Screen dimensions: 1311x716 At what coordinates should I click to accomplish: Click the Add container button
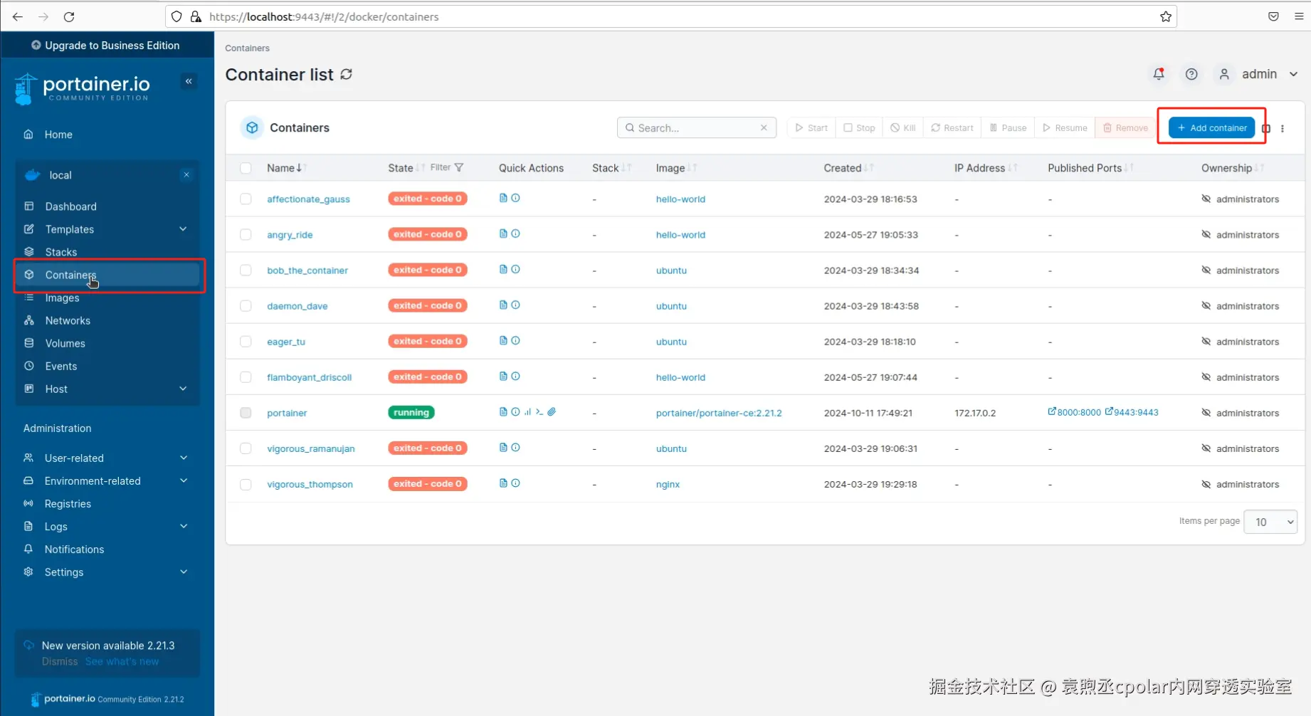(1211, 128)
